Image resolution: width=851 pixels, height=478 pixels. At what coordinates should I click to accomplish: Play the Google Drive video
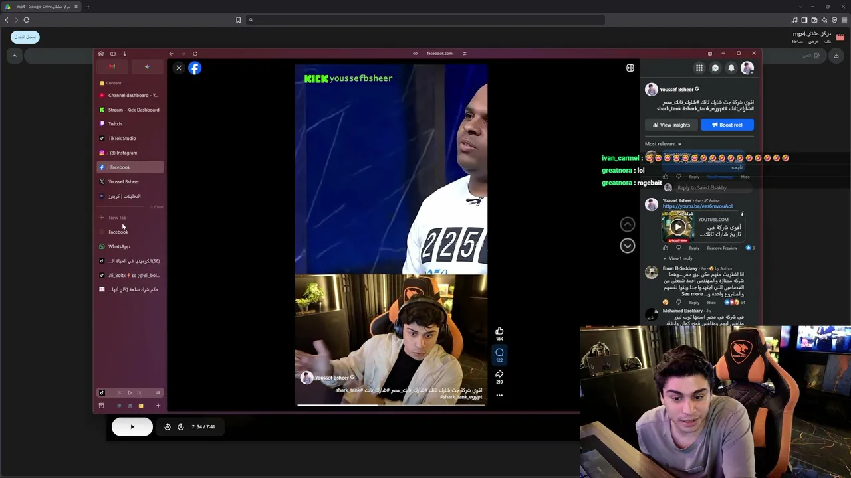(x=132, y=427)
